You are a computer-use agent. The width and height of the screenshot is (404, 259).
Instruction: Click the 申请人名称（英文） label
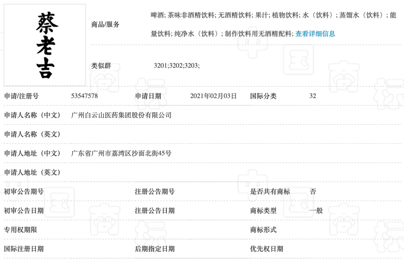(x=32, y=134)
